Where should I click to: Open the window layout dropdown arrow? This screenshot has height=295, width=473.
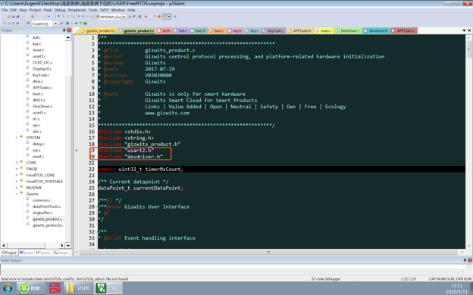(169, 17)
